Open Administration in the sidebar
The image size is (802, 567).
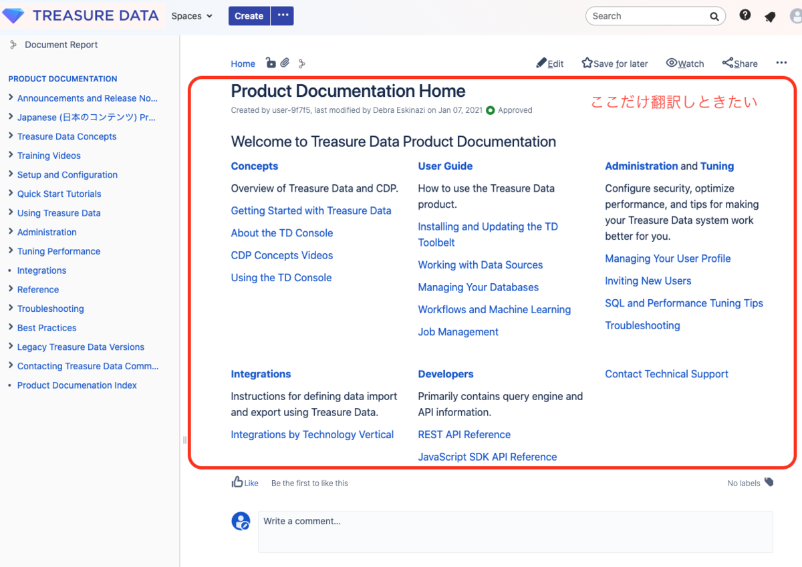(47, 232)
